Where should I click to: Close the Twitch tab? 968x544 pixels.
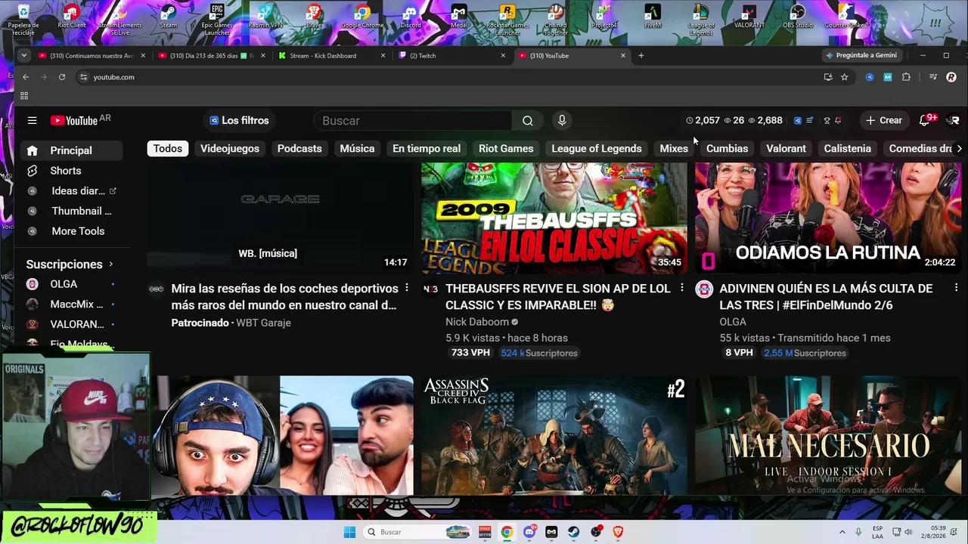pyautogui.click(x=503, y=55)
